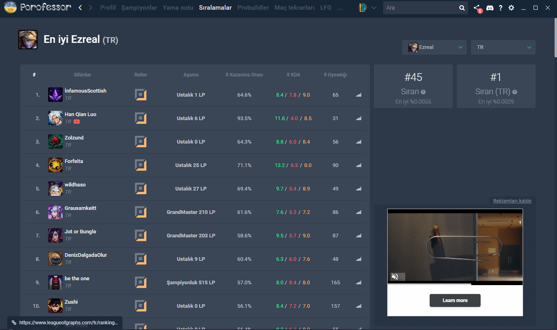The width and height of the screenshot is (557, 330).
Task: Sort table by Kazanma Oranı
Action: (245, 75)
